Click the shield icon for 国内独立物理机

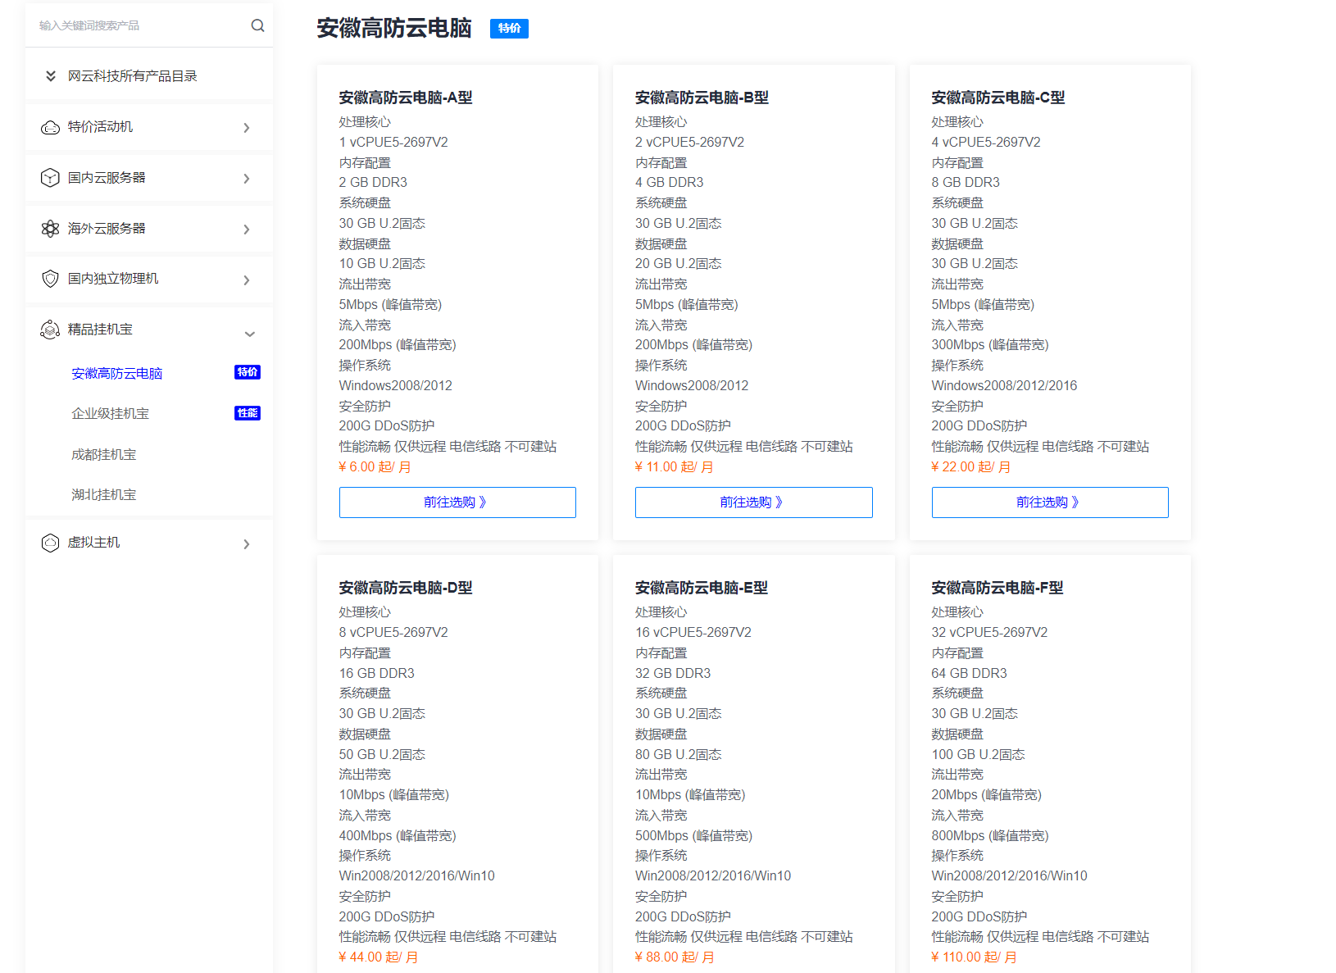pos(50,279)
